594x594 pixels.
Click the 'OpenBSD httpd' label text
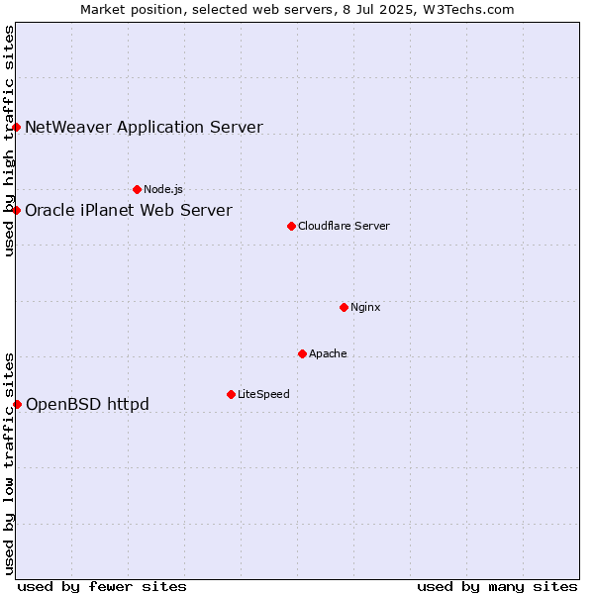click(87, 404)
